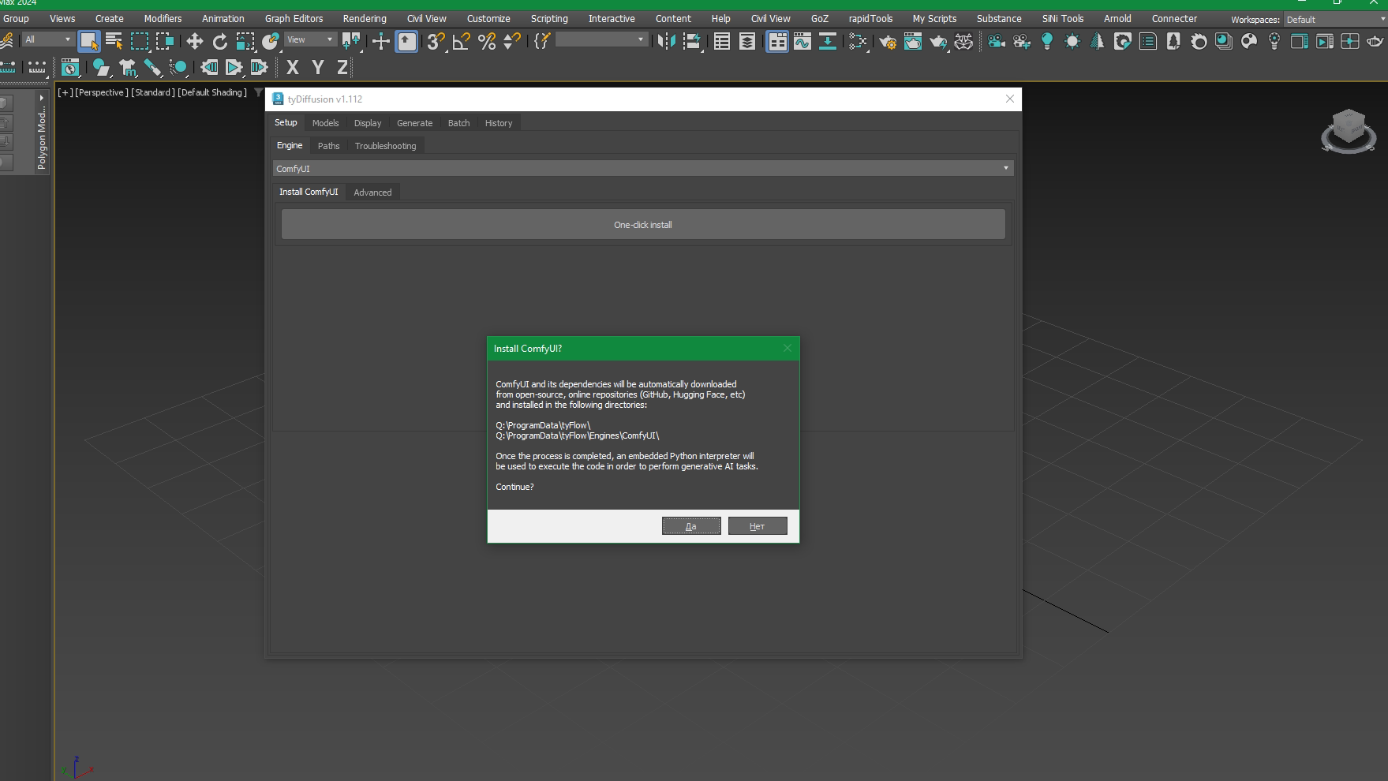Open the All selection filter dropdown
1388x781 pixels.
click(47, 39)
